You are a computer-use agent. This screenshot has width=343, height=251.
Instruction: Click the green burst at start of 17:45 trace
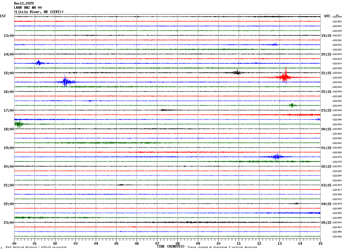click(x=19, y=124)
